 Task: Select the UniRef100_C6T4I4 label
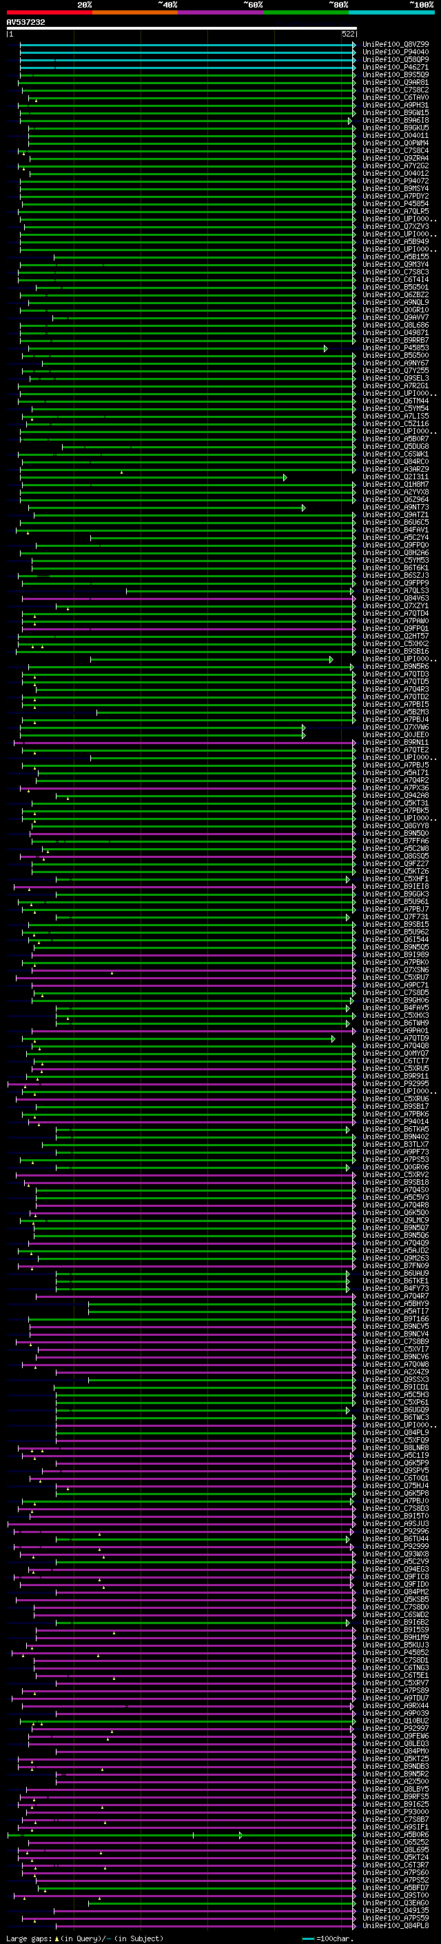click(x=395, y=280)
